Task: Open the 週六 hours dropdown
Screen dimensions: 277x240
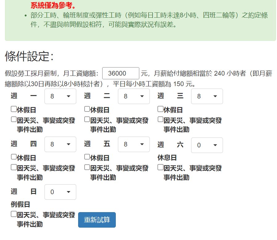Action: coord(207,145)
